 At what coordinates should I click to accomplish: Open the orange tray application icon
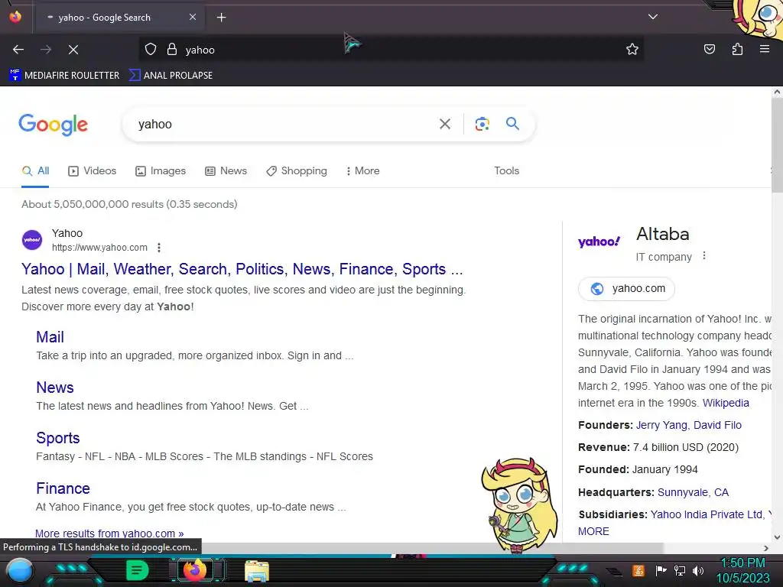click(x=638, y=570)
